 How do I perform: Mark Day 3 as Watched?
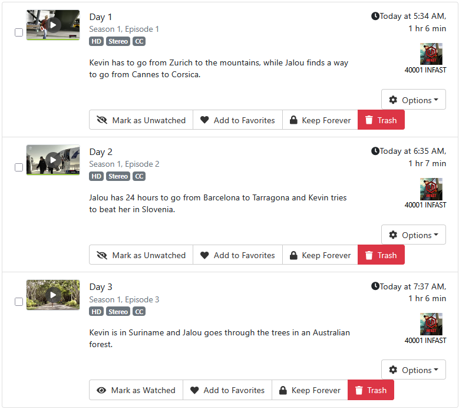[136, 390]
